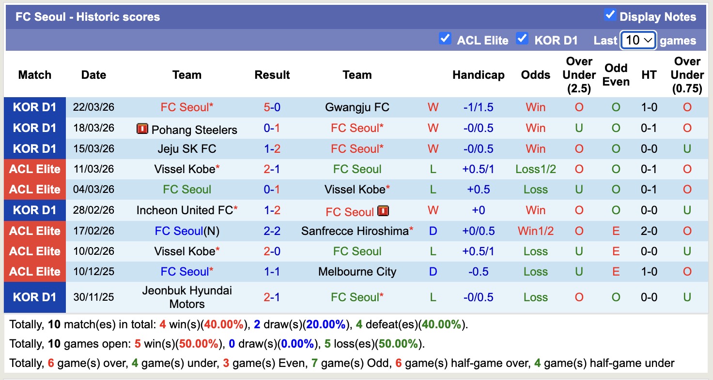Open the Last games count dropdown
This screenshot has width=713, height=380.
pos(638,40)
